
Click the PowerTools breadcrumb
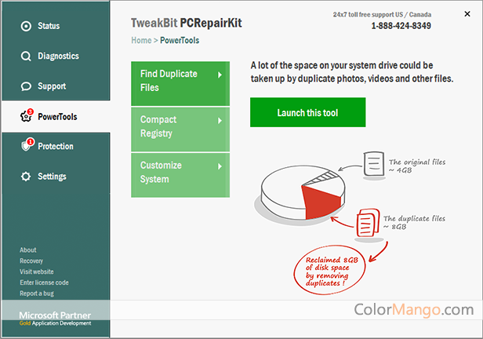[180, 40]
